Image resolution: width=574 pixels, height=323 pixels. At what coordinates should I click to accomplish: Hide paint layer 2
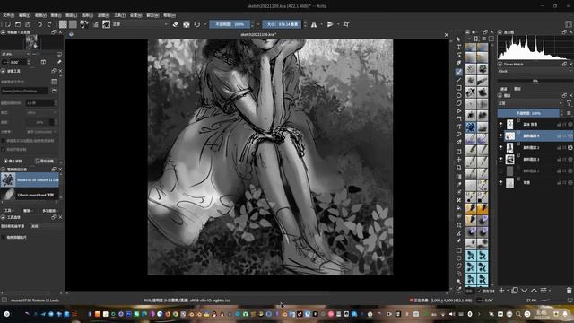(500, 147)
